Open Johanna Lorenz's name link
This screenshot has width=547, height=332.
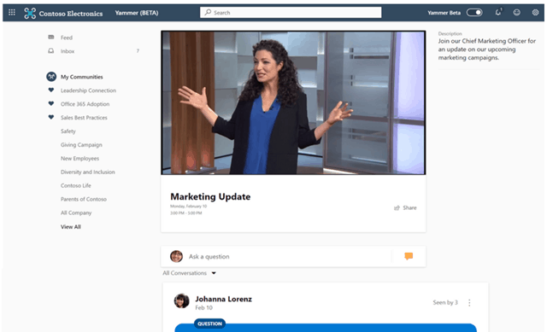[223, 299]
